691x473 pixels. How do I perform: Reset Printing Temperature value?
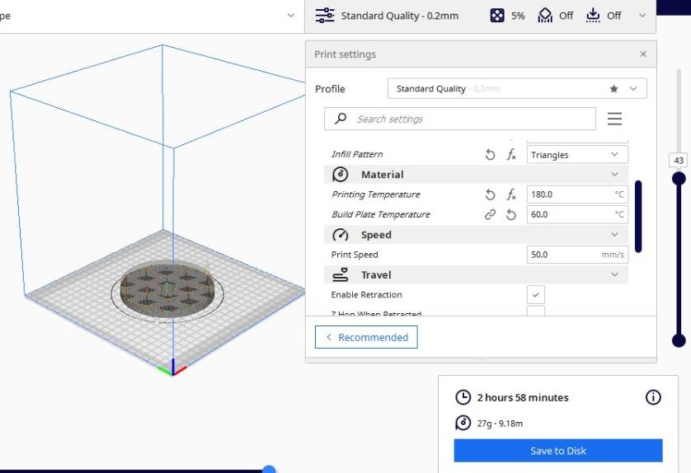(x=490, y=194)
